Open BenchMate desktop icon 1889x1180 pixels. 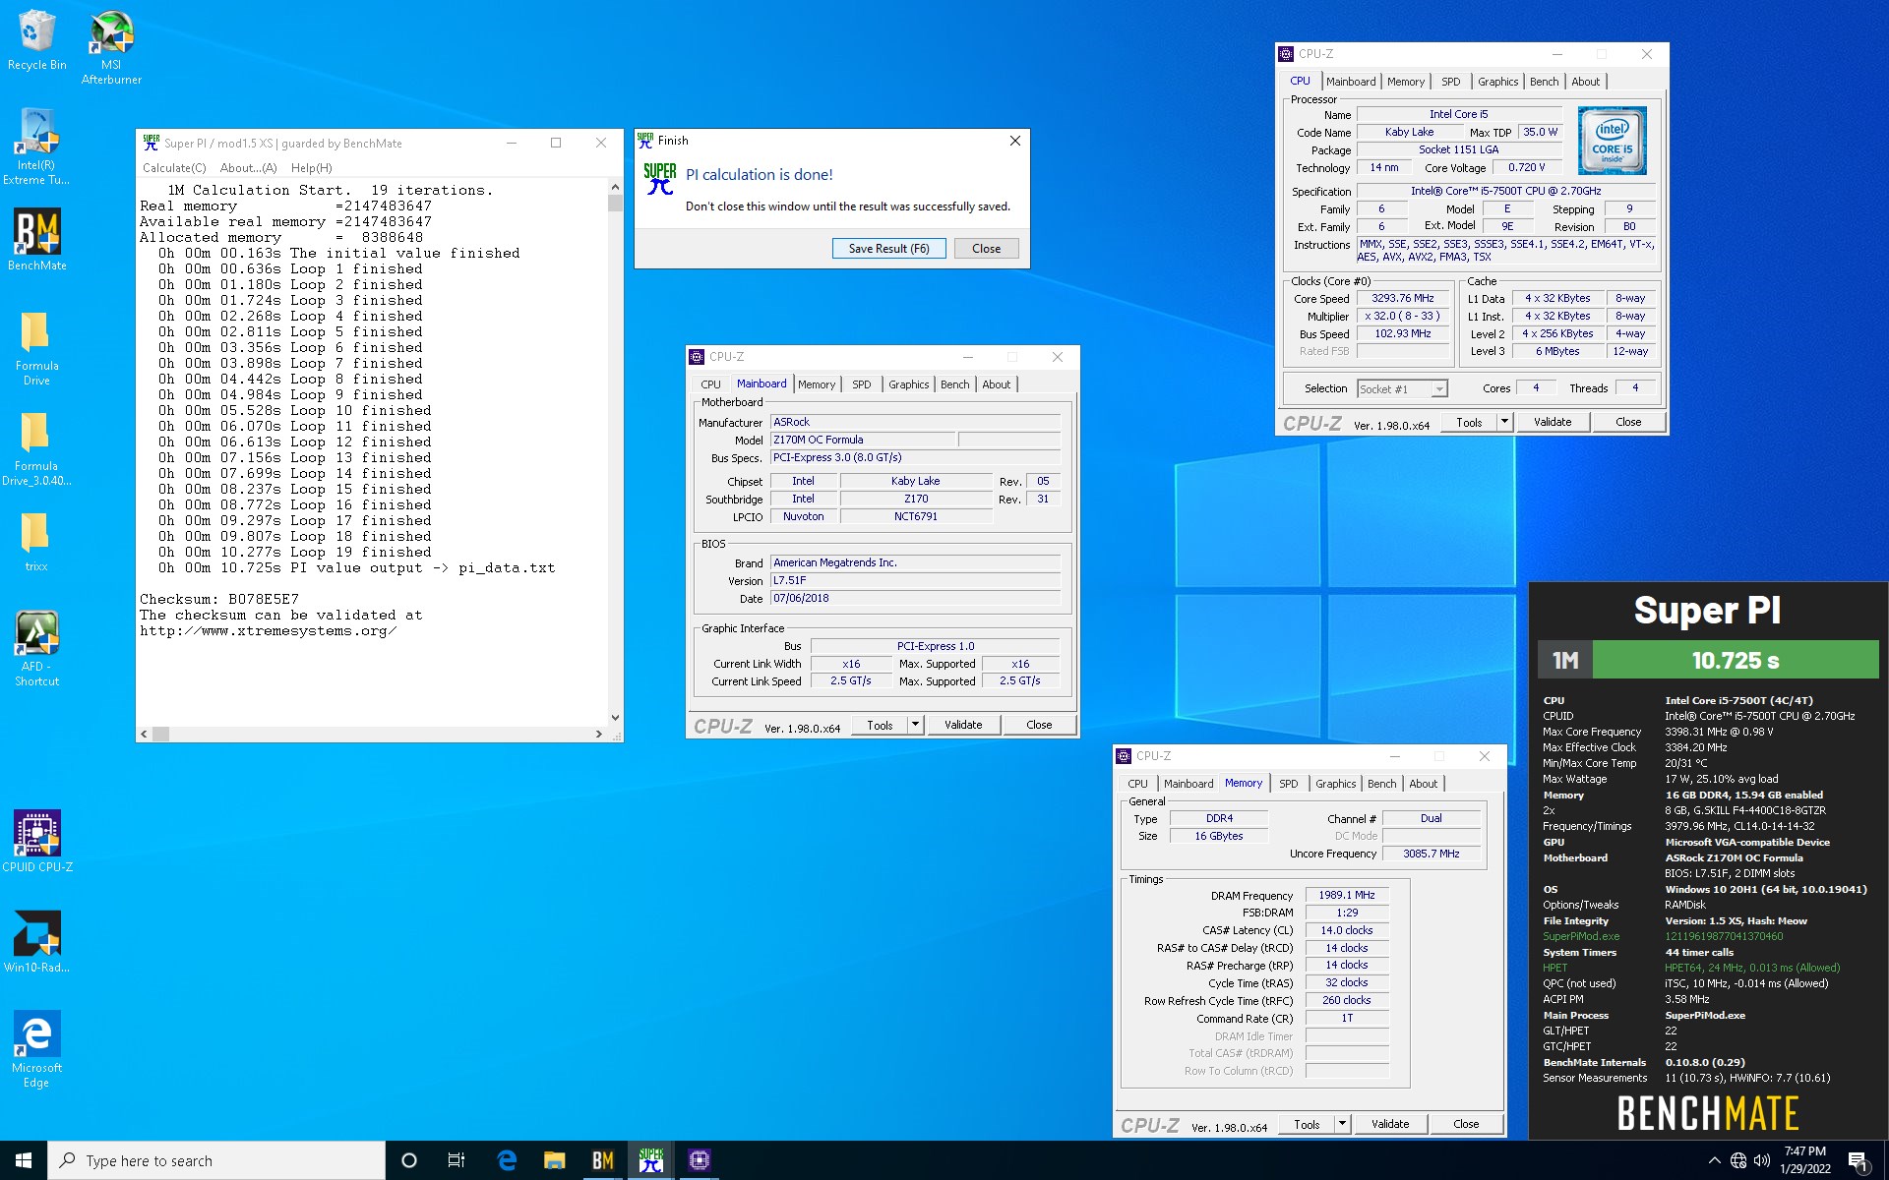pyautogui.click(x=36, y=239)
